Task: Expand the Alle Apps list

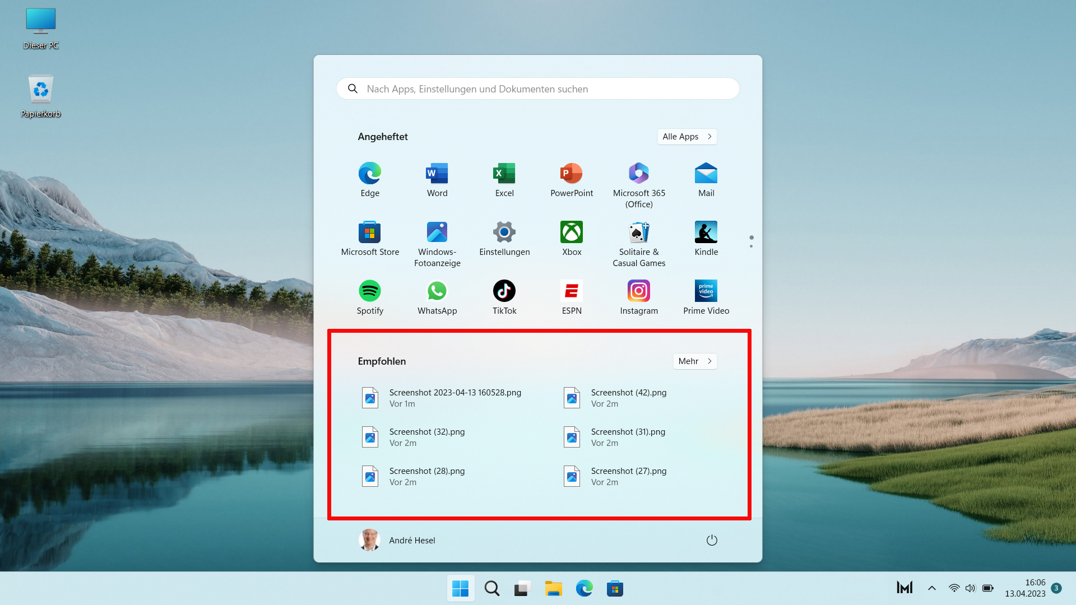Action: [687, 137]
